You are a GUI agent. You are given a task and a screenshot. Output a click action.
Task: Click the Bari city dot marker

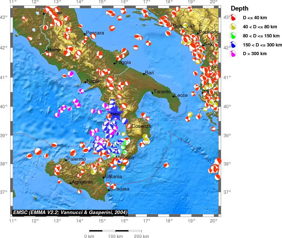coord(144,74)
